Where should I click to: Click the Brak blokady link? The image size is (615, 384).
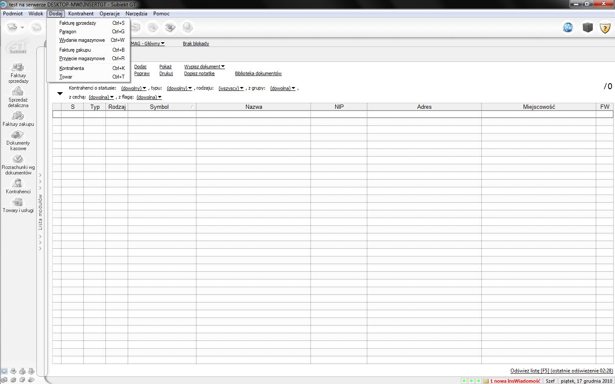[x=196, y=44]
